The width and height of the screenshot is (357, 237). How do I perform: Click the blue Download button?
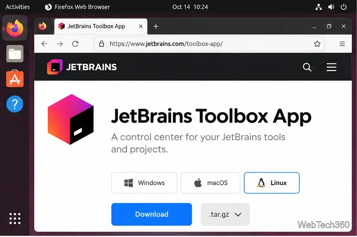(152, 214)
